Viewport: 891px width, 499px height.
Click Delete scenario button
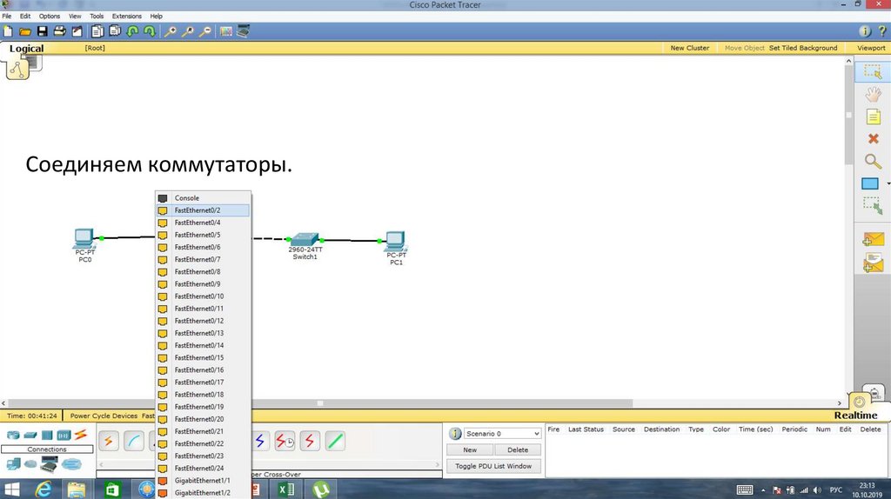pyautogui.click(x=518, y=450)
